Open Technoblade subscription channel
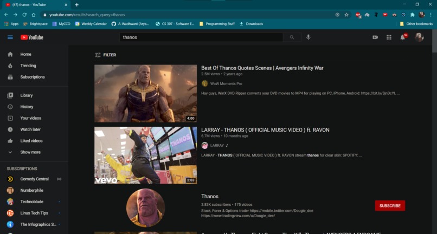 click(34, 201)
